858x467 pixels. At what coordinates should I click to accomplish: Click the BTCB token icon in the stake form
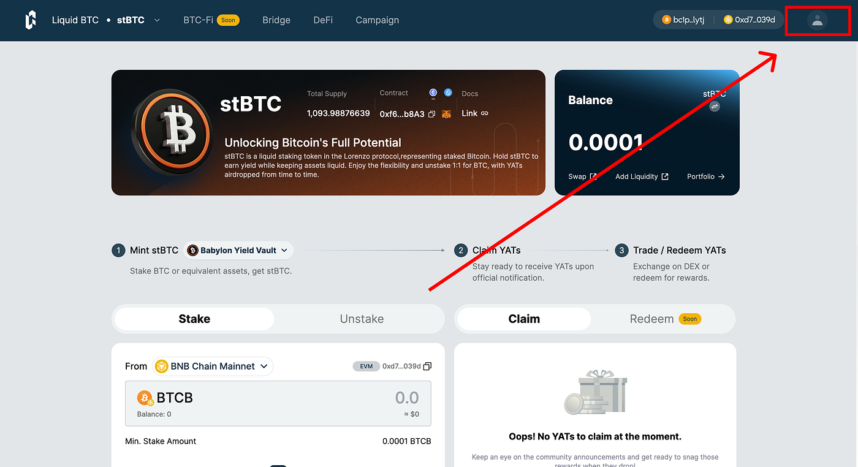pyautogui.click(x=145, y=397)
